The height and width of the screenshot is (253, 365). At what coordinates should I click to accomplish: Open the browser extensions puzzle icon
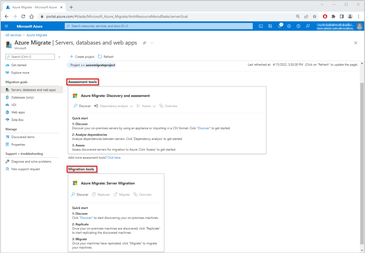click(333, 16)
